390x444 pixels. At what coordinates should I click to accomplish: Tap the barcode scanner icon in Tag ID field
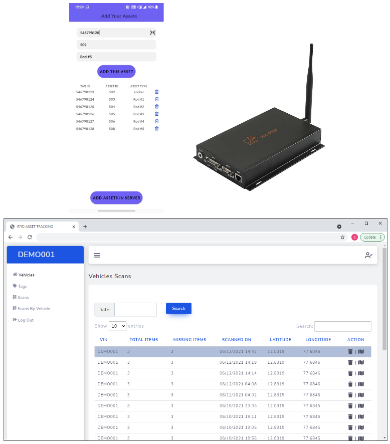(x=152, y=33)
